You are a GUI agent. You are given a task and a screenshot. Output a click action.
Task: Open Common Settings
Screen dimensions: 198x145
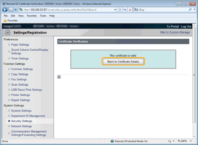click(22, 69)
